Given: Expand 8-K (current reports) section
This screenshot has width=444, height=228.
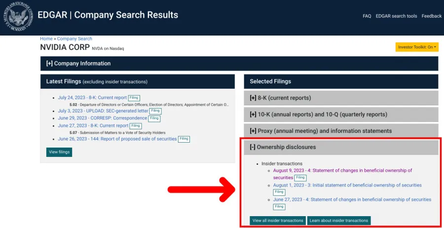Looking at the screenshot, I should 280,98.
